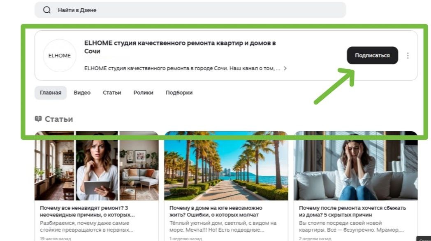Open article 'Почему после ремонта хочется сбежать'
This screenshot has height=241, width=431.
tap(352, 211)
